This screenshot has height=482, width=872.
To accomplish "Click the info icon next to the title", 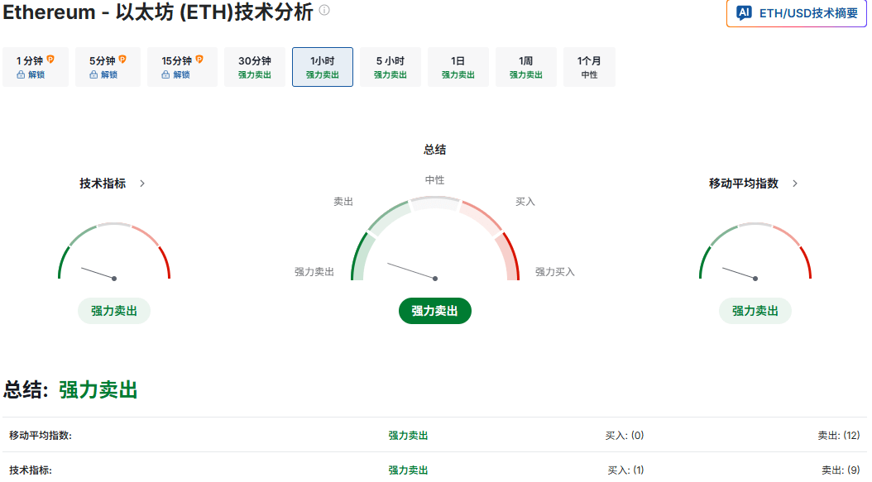I will tap(324, 10).
